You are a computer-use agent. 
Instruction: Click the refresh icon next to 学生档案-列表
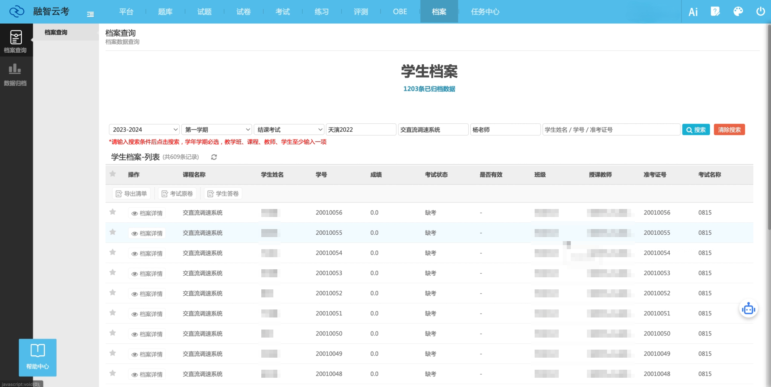click(214, 157)
